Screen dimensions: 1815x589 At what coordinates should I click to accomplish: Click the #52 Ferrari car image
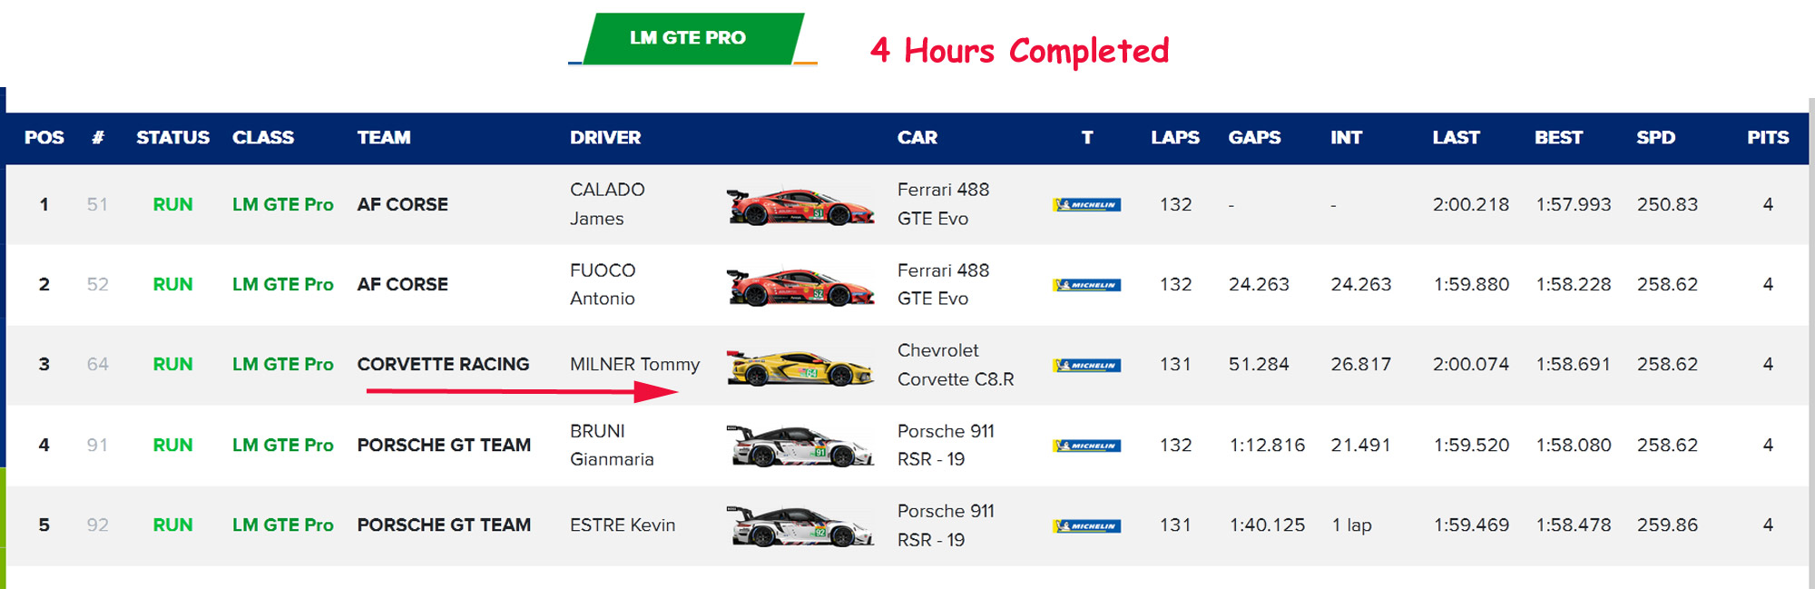(800, 286)
